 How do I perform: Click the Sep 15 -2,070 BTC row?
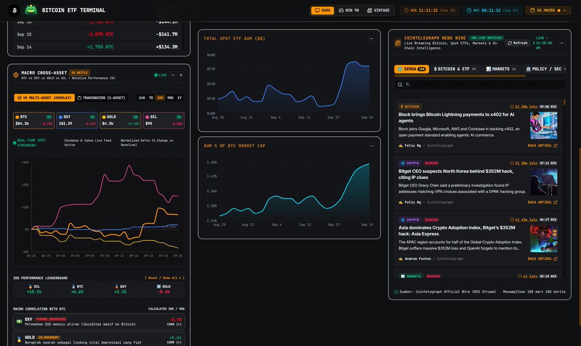tap(98, 34)
